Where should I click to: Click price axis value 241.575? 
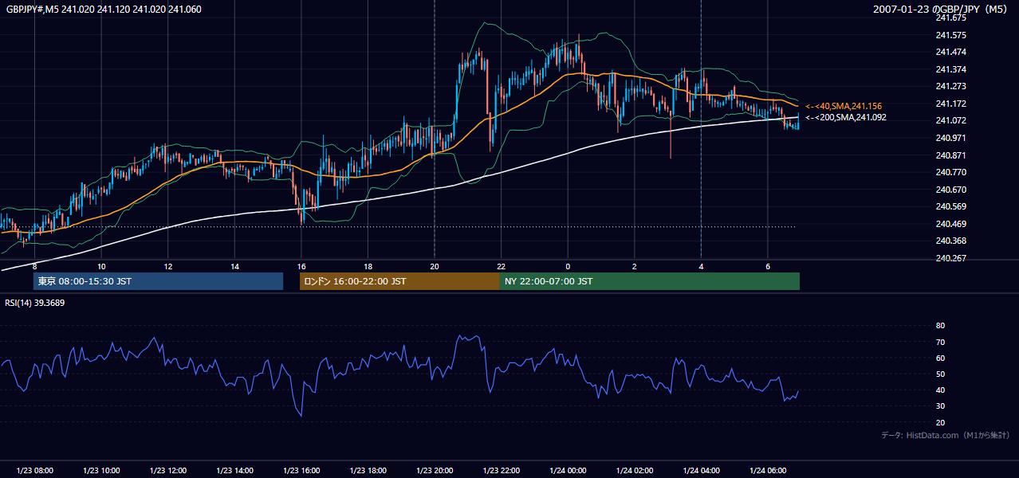click(951, 35)
